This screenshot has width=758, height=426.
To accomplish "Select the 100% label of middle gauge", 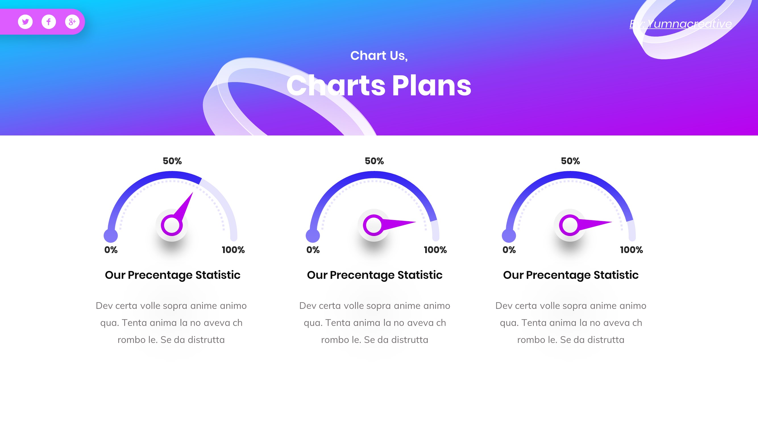I will click(435, 250).
